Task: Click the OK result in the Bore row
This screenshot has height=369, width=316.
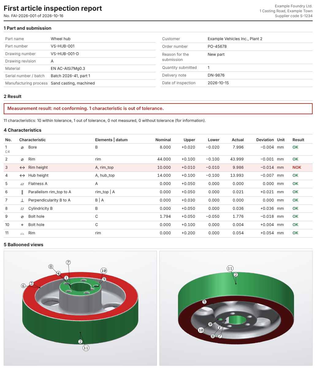Action: click(x=295, y=147)
